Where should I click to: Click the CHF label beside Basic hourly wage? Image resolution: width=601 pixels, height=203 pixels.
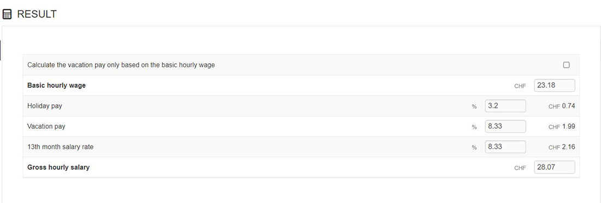(520, 86)
